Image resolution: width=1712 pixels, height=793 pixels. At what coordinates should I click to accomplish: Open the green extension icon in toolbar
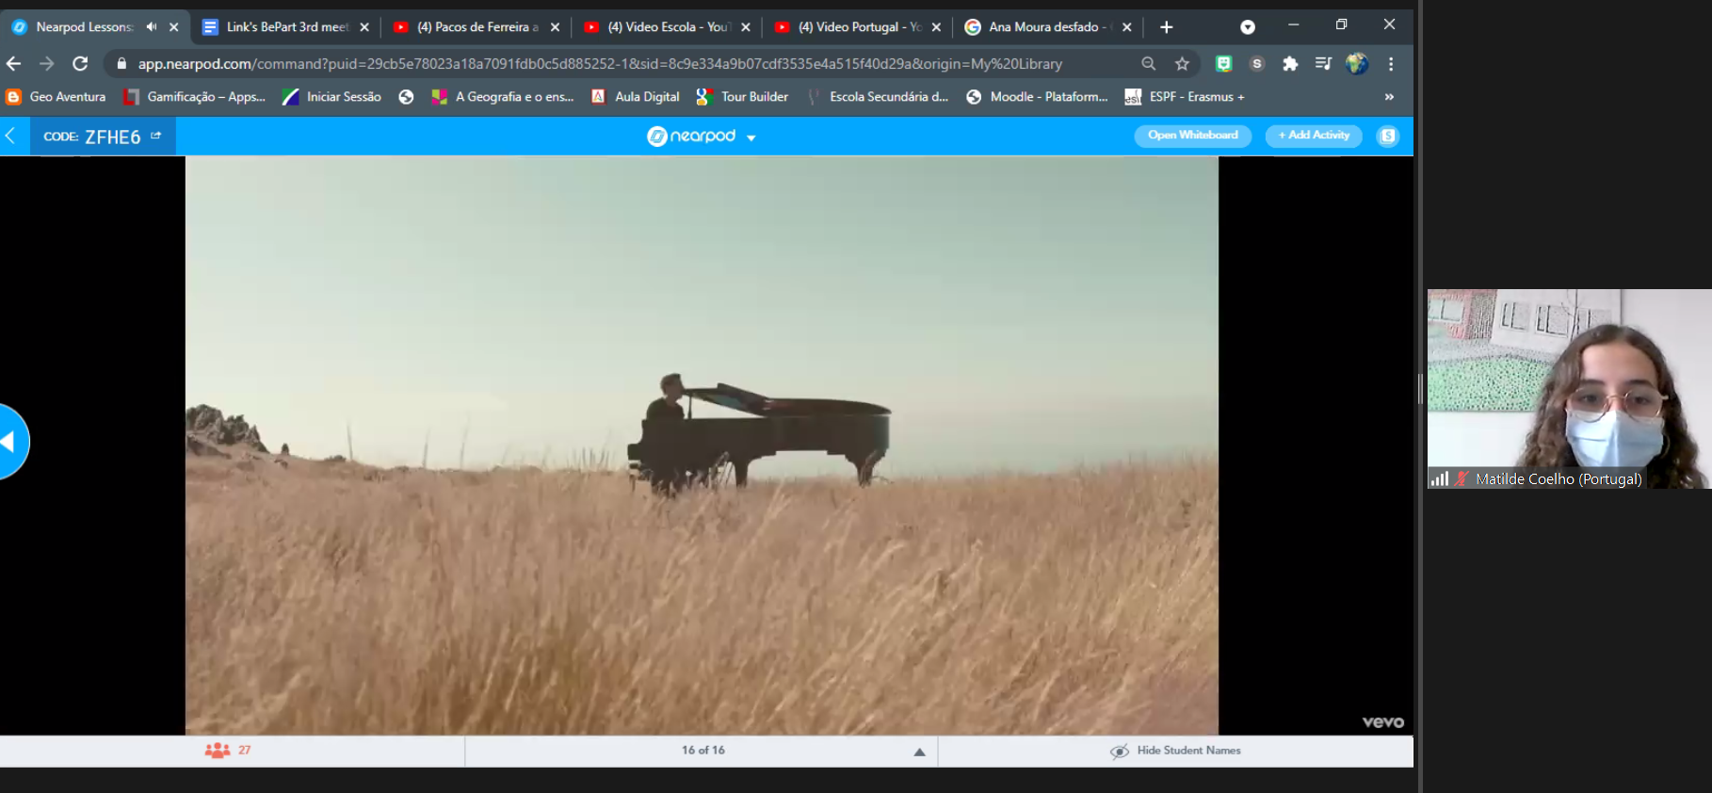[x=1223, y=64]
